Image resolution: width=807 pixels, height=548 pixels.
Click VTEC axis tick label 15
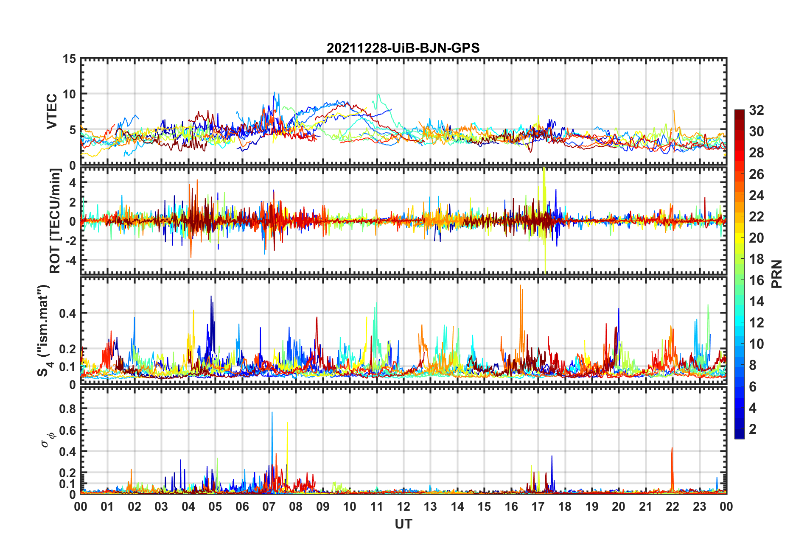[x=69, y=59]
